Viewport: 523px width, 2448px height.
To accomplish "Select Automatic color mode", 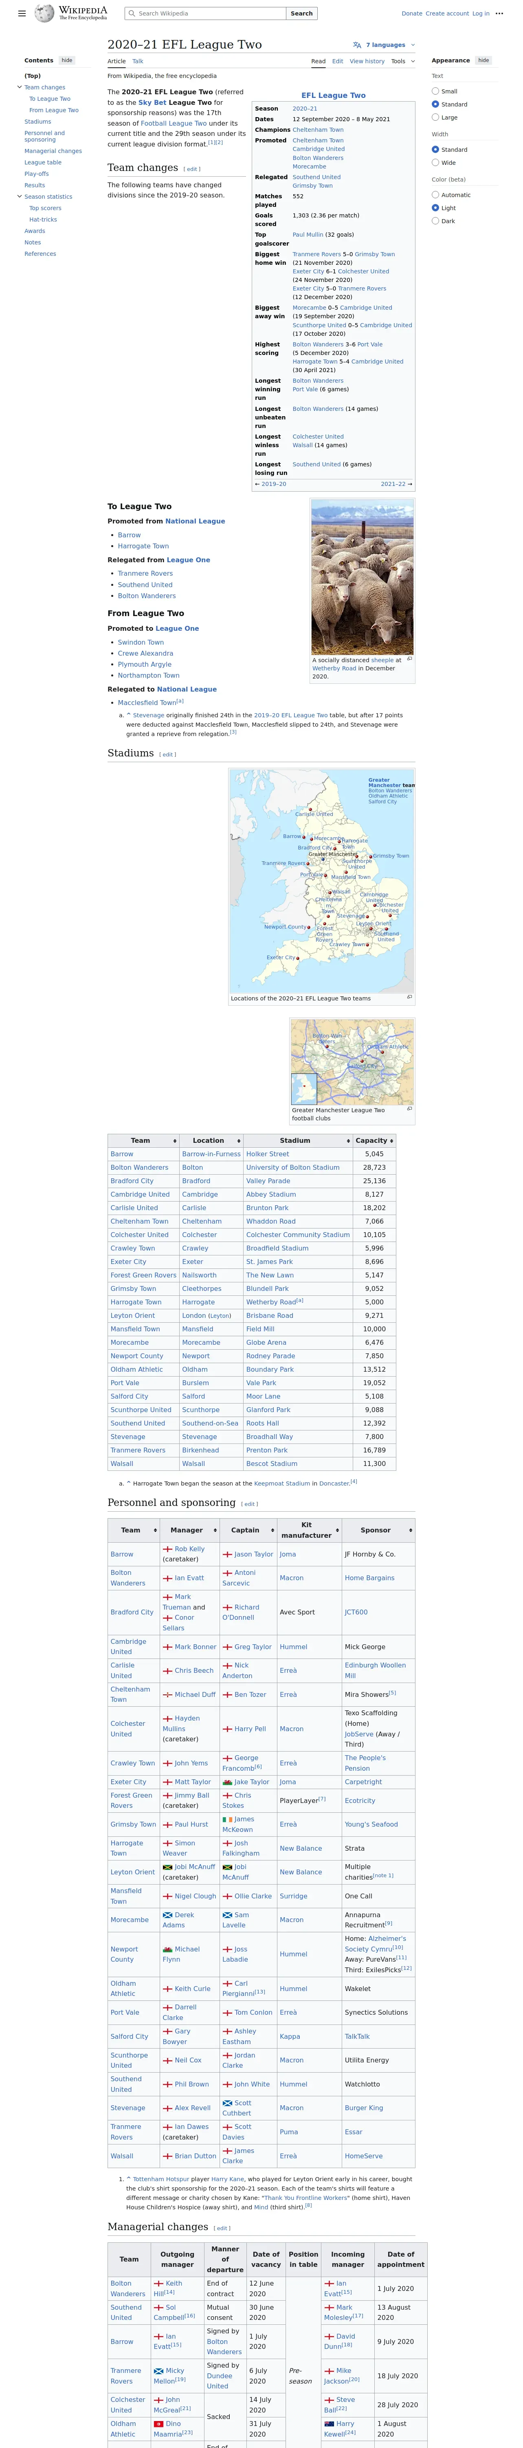I will click(436, 195).
